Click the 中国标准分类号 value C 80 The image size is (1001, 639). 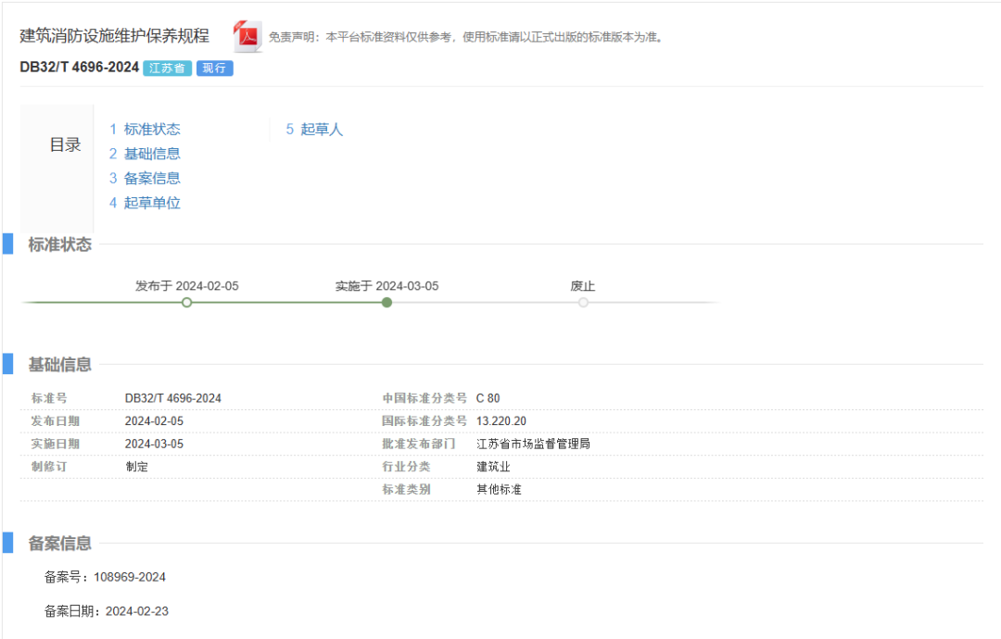(488, 398)
